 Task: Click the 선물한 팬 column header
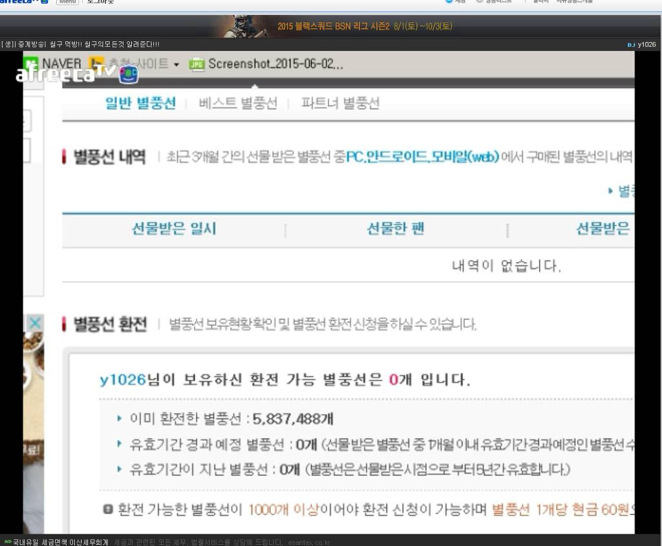tap(395, 228)
